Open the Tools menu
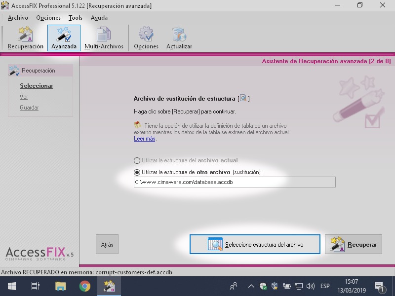The image size is (395, 296). coord(76,18)
